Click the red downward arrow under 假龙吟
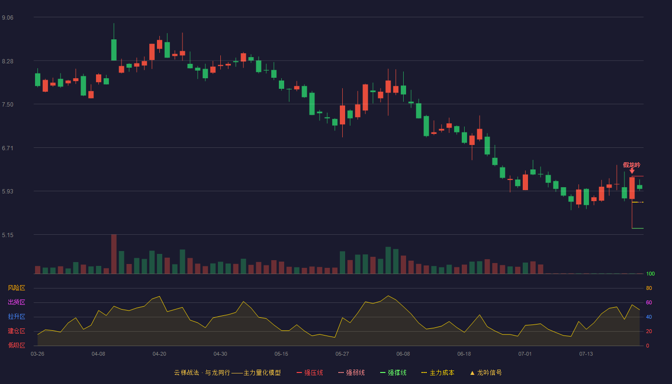 click(x=632, y=171)
